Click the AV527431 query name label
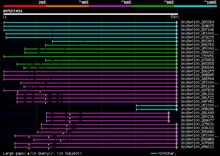The height and width of the screenshot is (156, 220). (x=13, y=11)
